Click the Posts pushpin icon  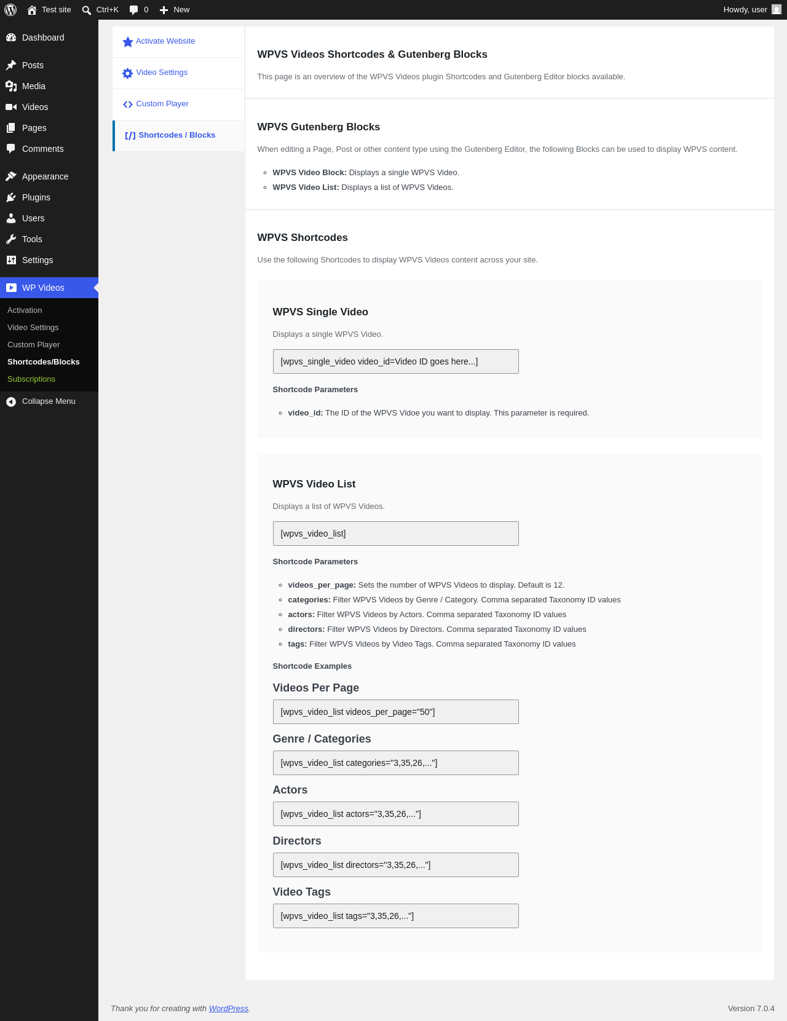point(11,65)
